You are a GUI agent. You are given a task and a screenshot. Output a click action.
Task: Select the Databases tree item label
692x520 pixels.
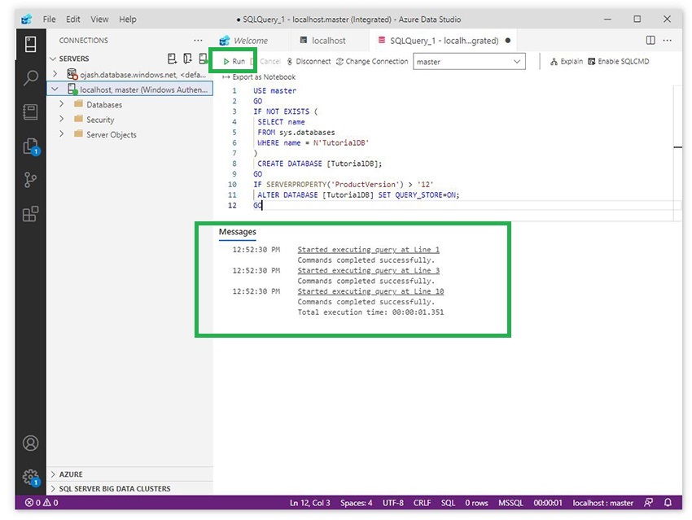click(x=104, y=104)
